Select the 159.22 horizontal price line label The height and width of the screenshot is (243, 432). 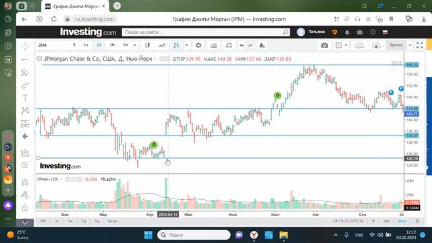(412, 65)
